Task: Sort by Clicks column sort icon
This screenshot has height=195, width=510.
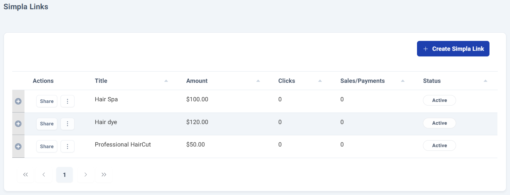Action: tap(320, 81)
